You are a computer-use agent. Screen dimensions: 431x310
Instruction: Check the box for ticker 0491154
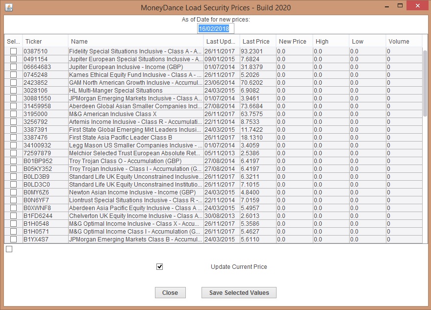(x=13, y=59)
